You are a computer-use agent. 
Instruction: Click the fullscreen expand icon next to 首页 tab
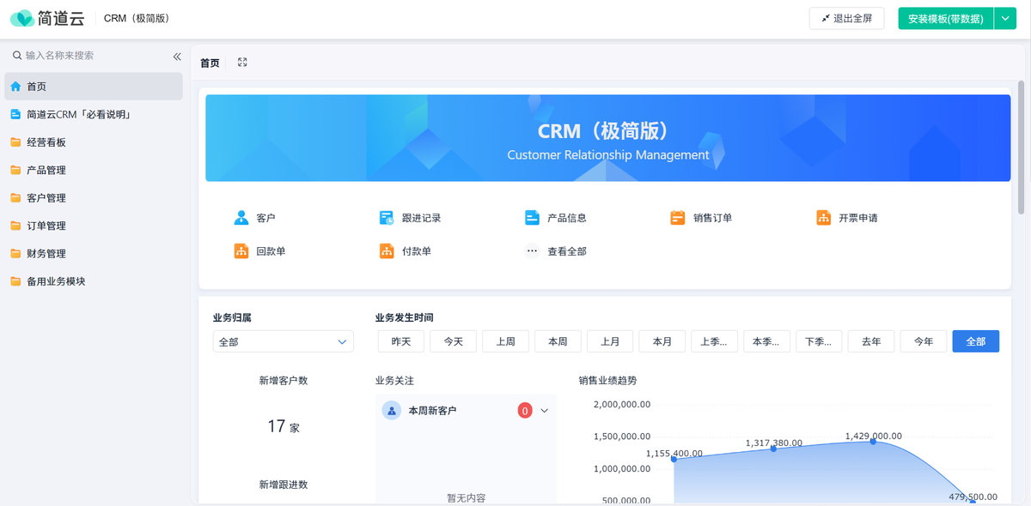242,63
